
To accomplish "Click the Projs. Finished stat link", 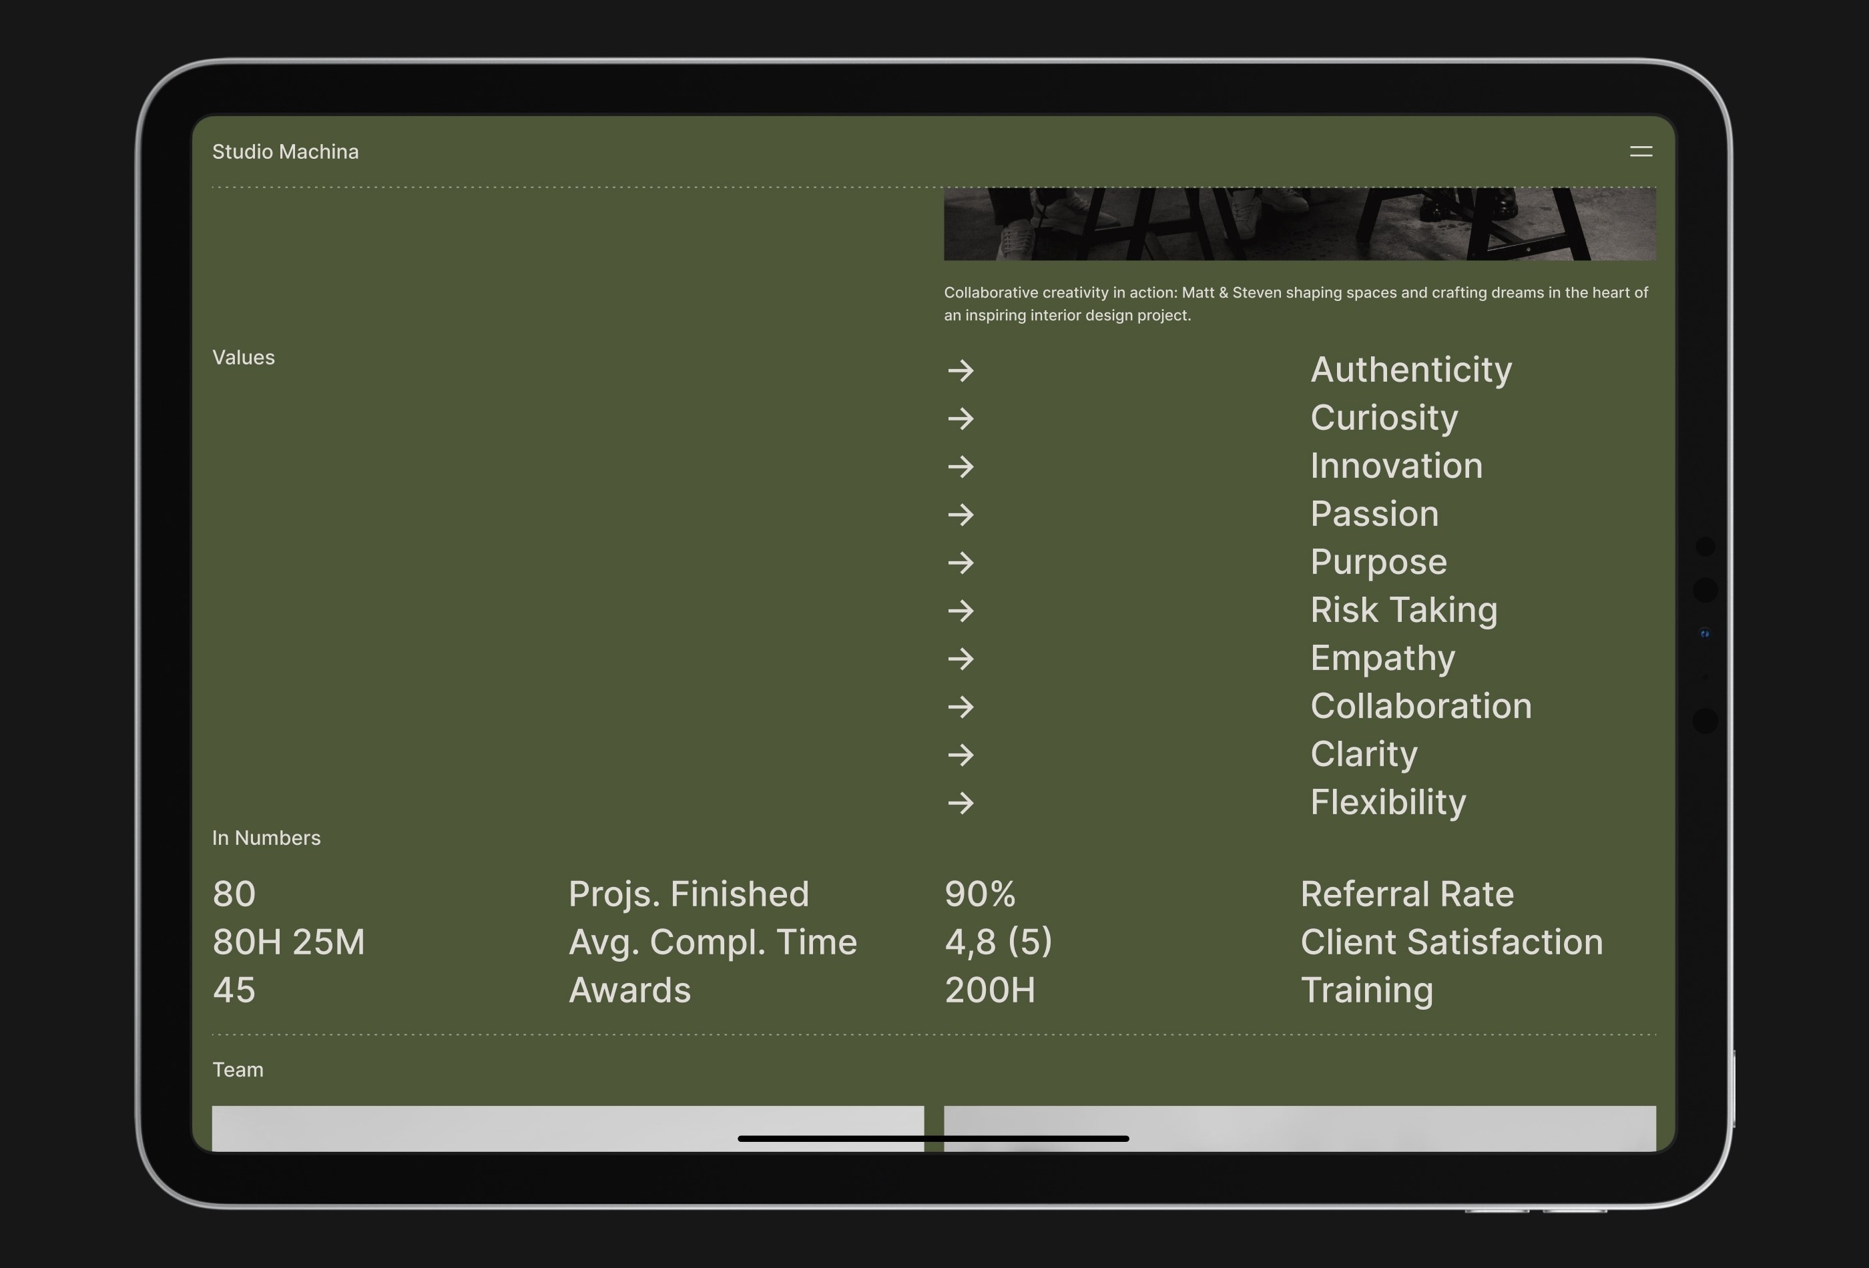I will point(688,894).
